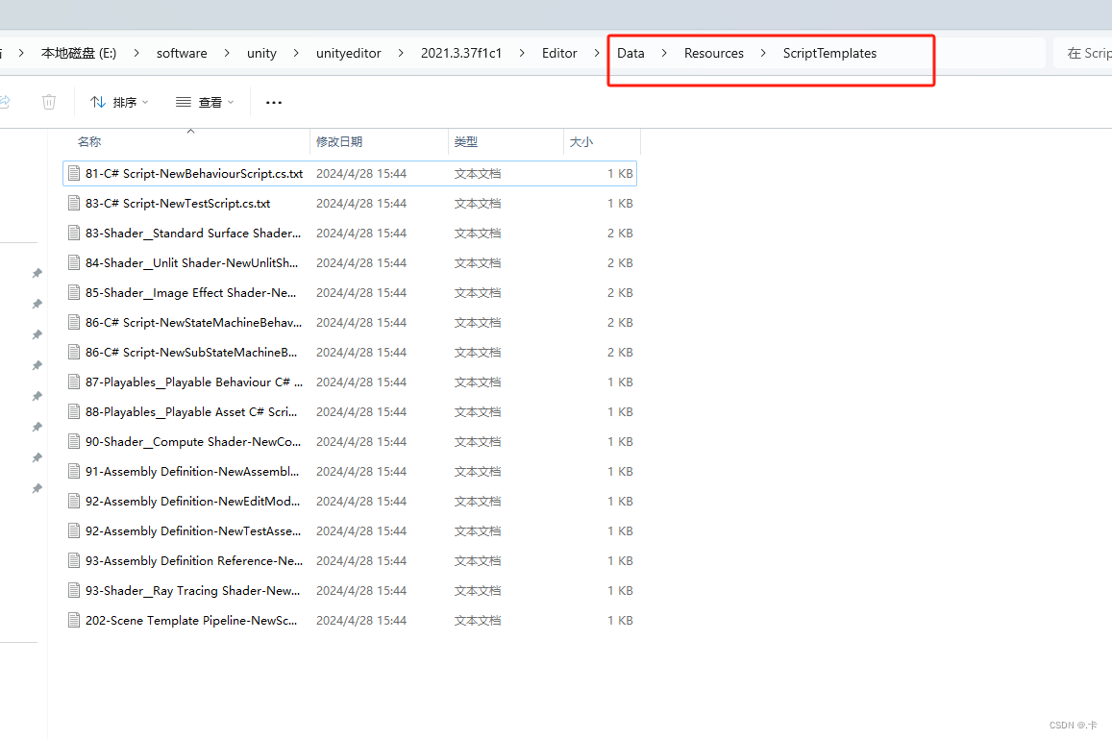Click the Editor breadcrumb segment
The height and width of the screenshot is (739, 1112).
[558, 53]
